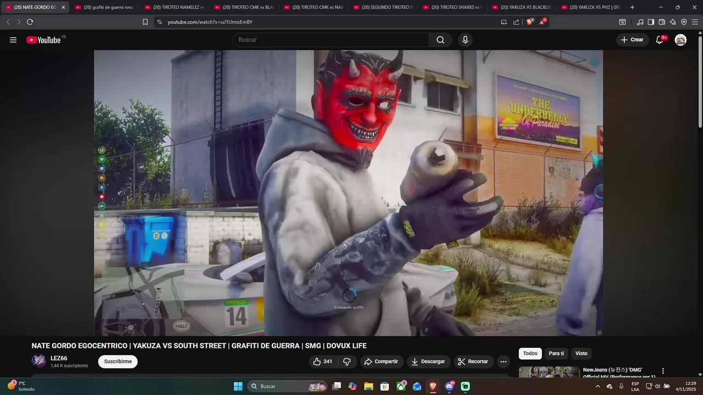This screenshot has width=703, height=395.
Task: Select the 'Para ti' filter chip
Action: (556, 353)
